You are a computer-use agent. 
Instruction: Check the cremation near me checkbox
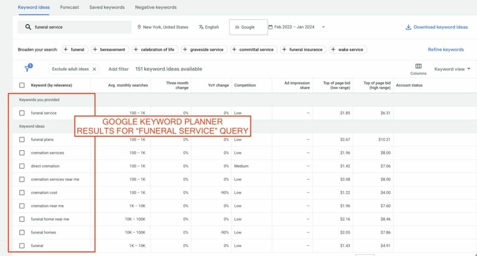pos(22,206)
